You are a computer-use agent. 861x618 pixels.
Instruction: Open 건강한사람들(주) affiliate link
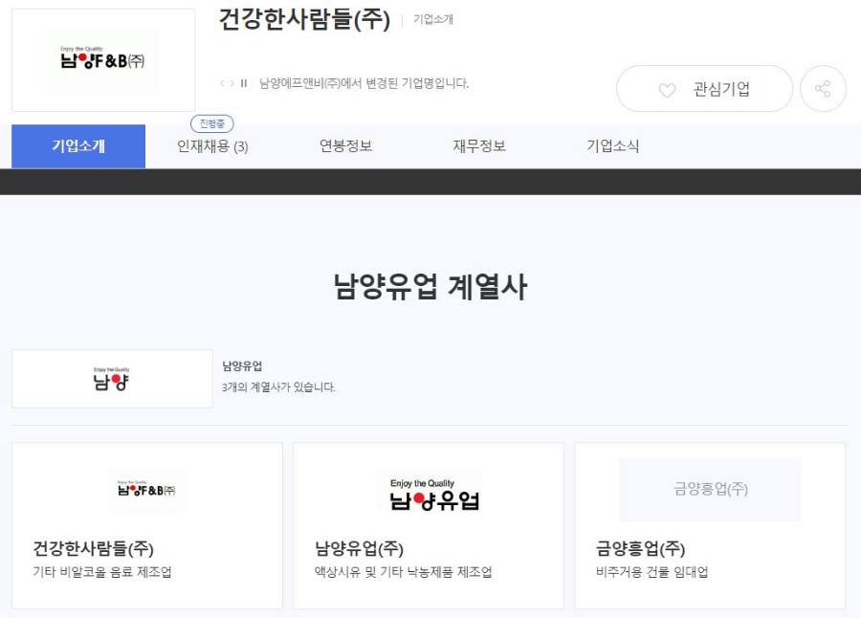[94, 548]
